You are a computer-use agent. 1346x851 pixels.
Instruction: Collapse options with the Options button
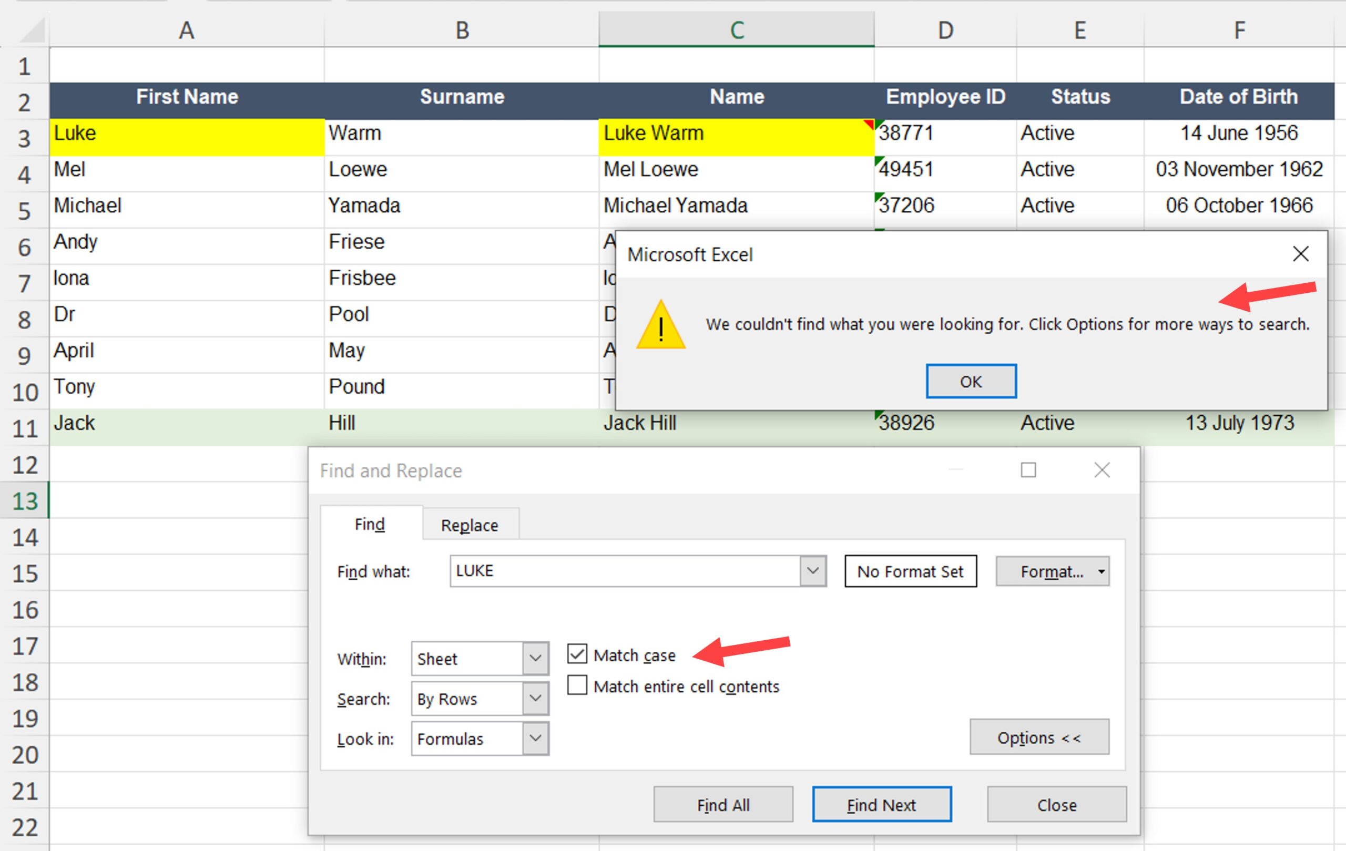coord(1038,737)
